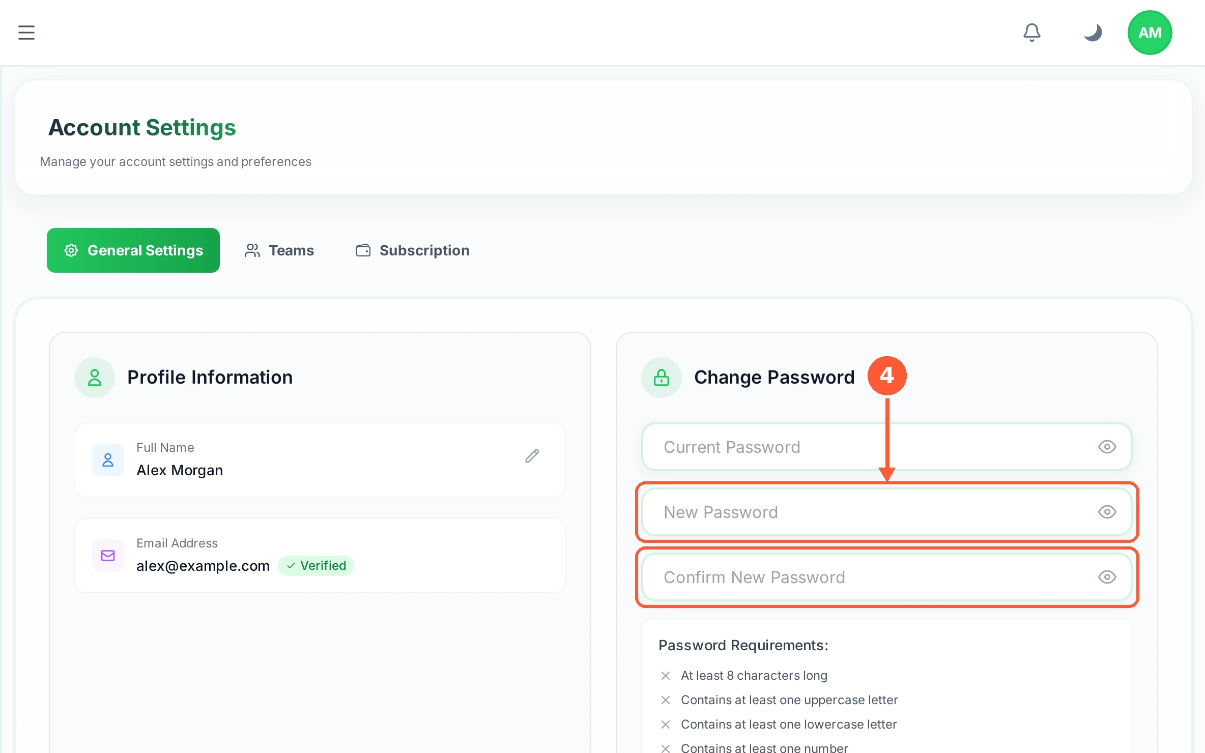Click the General Settings gear icon

[x=71, y=250]
